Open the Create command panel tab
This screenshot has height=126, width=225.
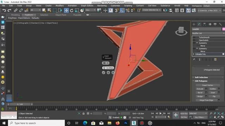[x=194, y=24]
